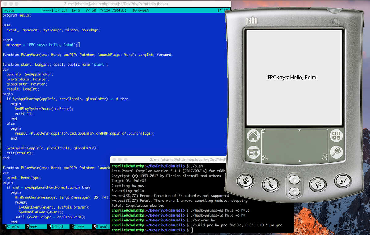The height and width of the screenshot is (235, 370).
Task: Push the Date Book hardware button
Action: click(x=246, y=181)
